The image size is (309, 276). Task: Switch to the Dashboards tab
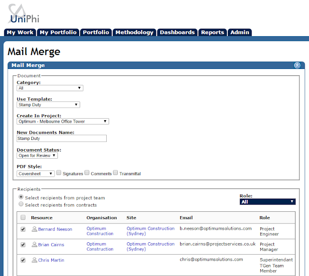pyautogui.click(x=177, y=32)
